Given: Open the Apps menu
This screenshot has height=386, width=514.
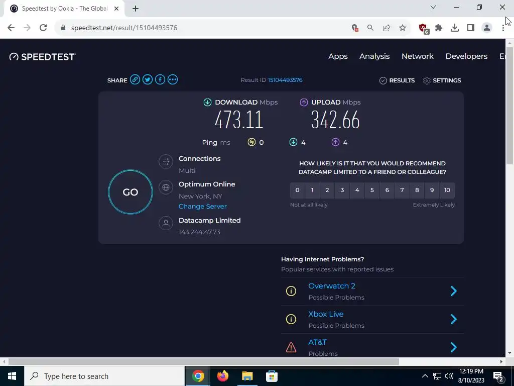Looking at the screenshot, I should (338, 56).
